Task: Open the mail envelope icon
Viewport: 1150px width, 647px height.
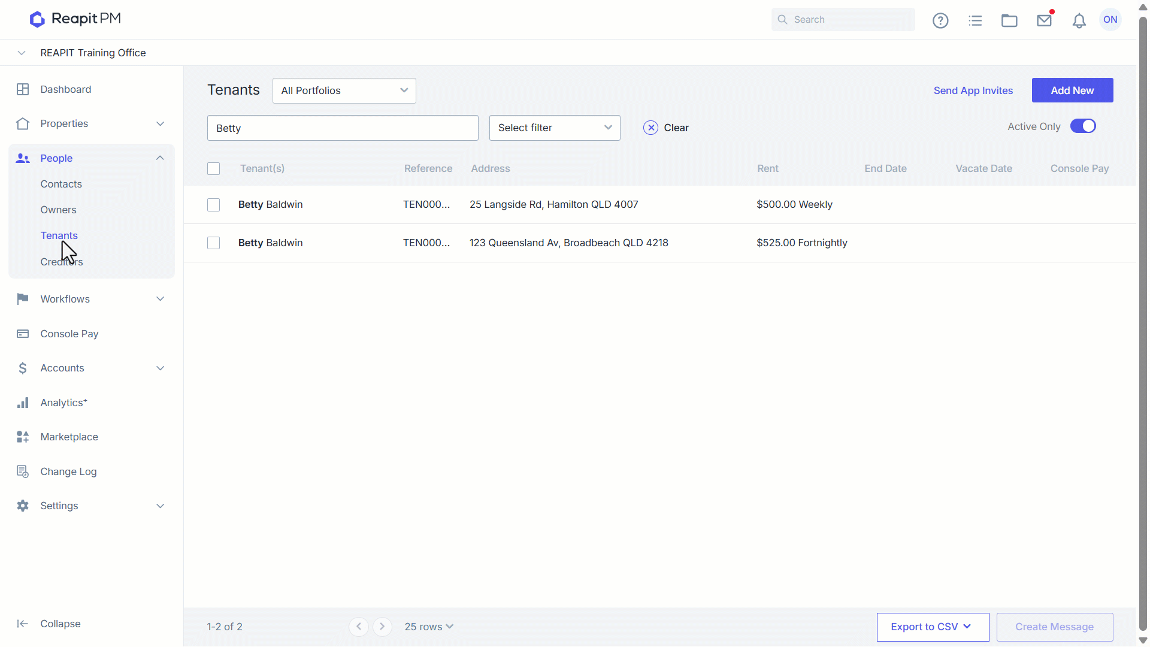Action: click(1045, 20)
